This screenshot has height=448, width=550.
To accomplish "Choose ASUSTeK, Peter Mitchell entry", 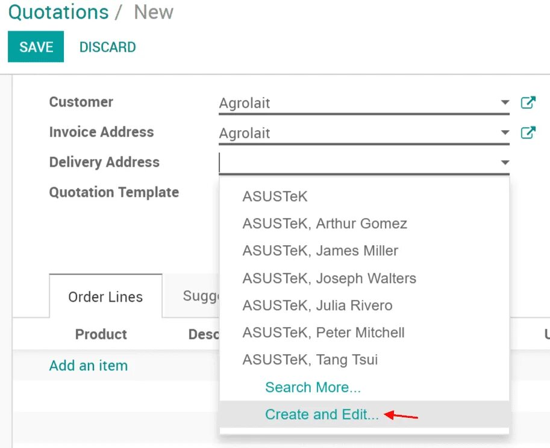I will pos(323,332).
